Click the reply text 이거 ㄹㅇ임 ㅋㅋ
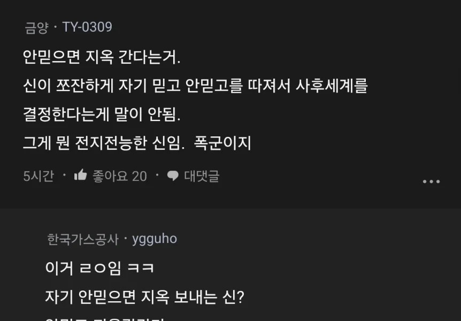 point(100,267)
